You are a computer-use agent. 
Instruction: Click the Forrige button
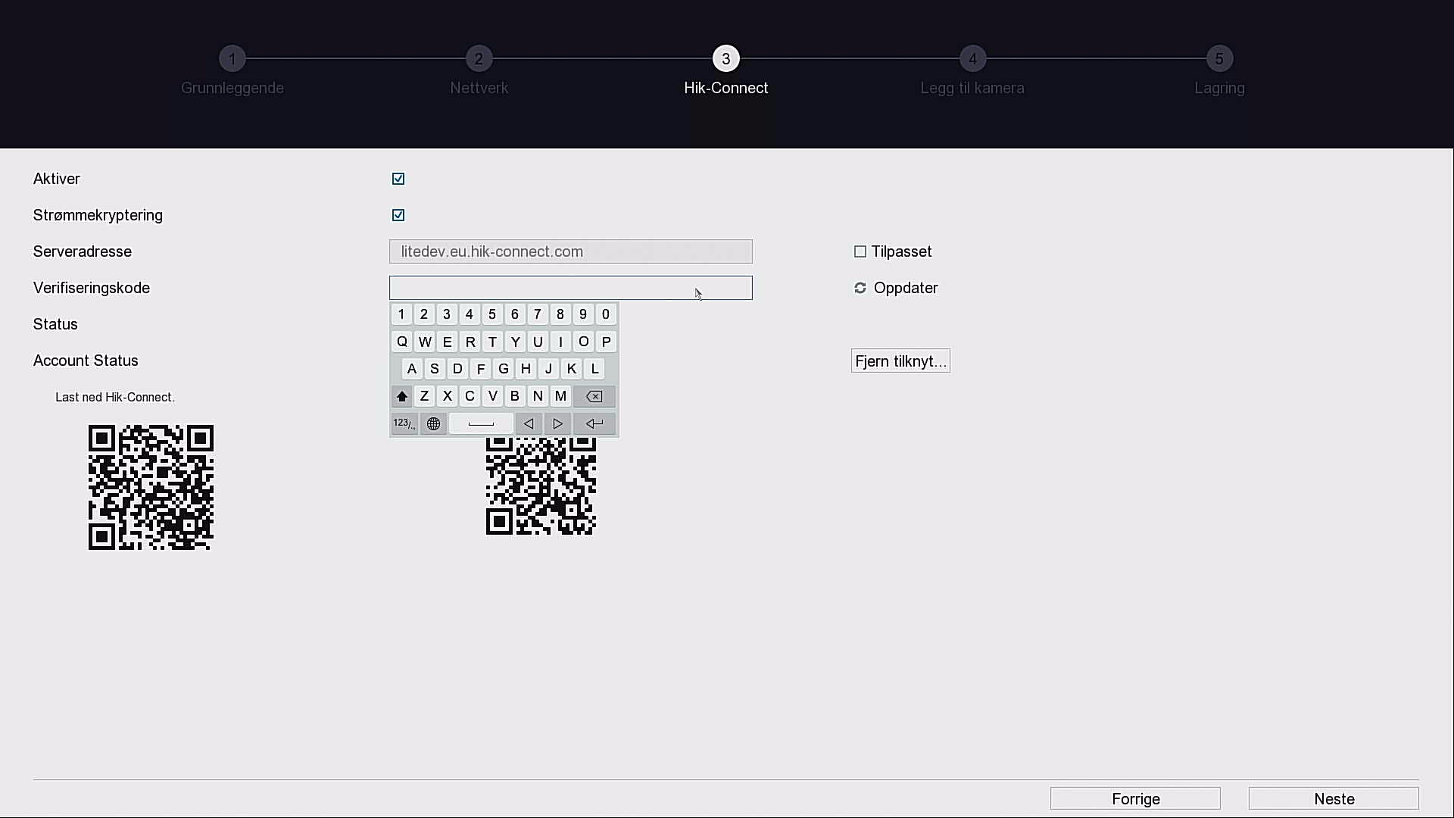1135,799
